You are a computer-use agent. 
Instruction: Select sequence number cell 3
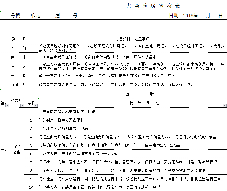(31, 129)
